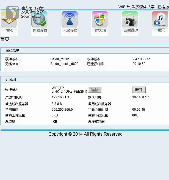Open the 系统管理 padlock icon
Image resolution: width=169 pixels, height=180 pixels.
(x=130, y=19)
